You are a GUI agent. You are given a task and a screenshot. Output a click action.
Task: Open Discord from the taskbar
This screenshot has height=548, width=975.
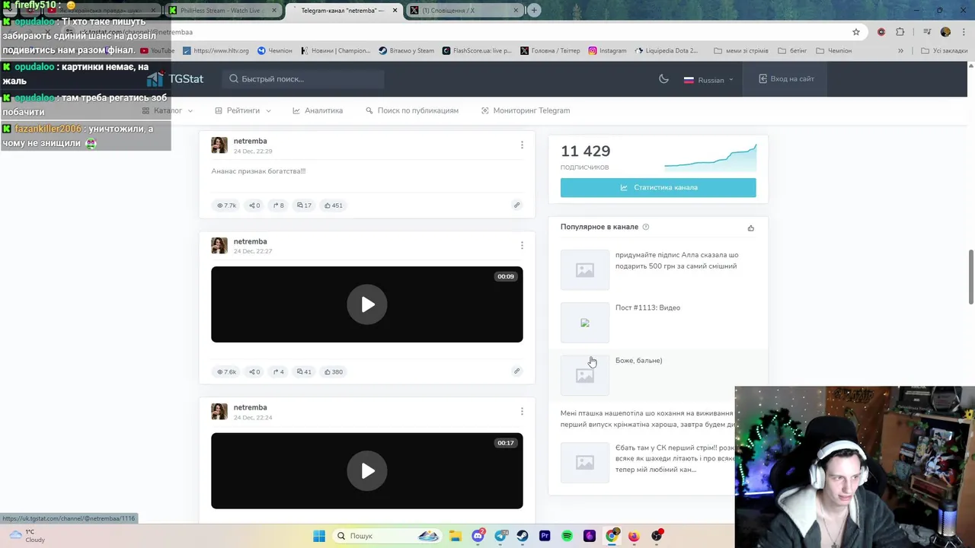point(478,536)
